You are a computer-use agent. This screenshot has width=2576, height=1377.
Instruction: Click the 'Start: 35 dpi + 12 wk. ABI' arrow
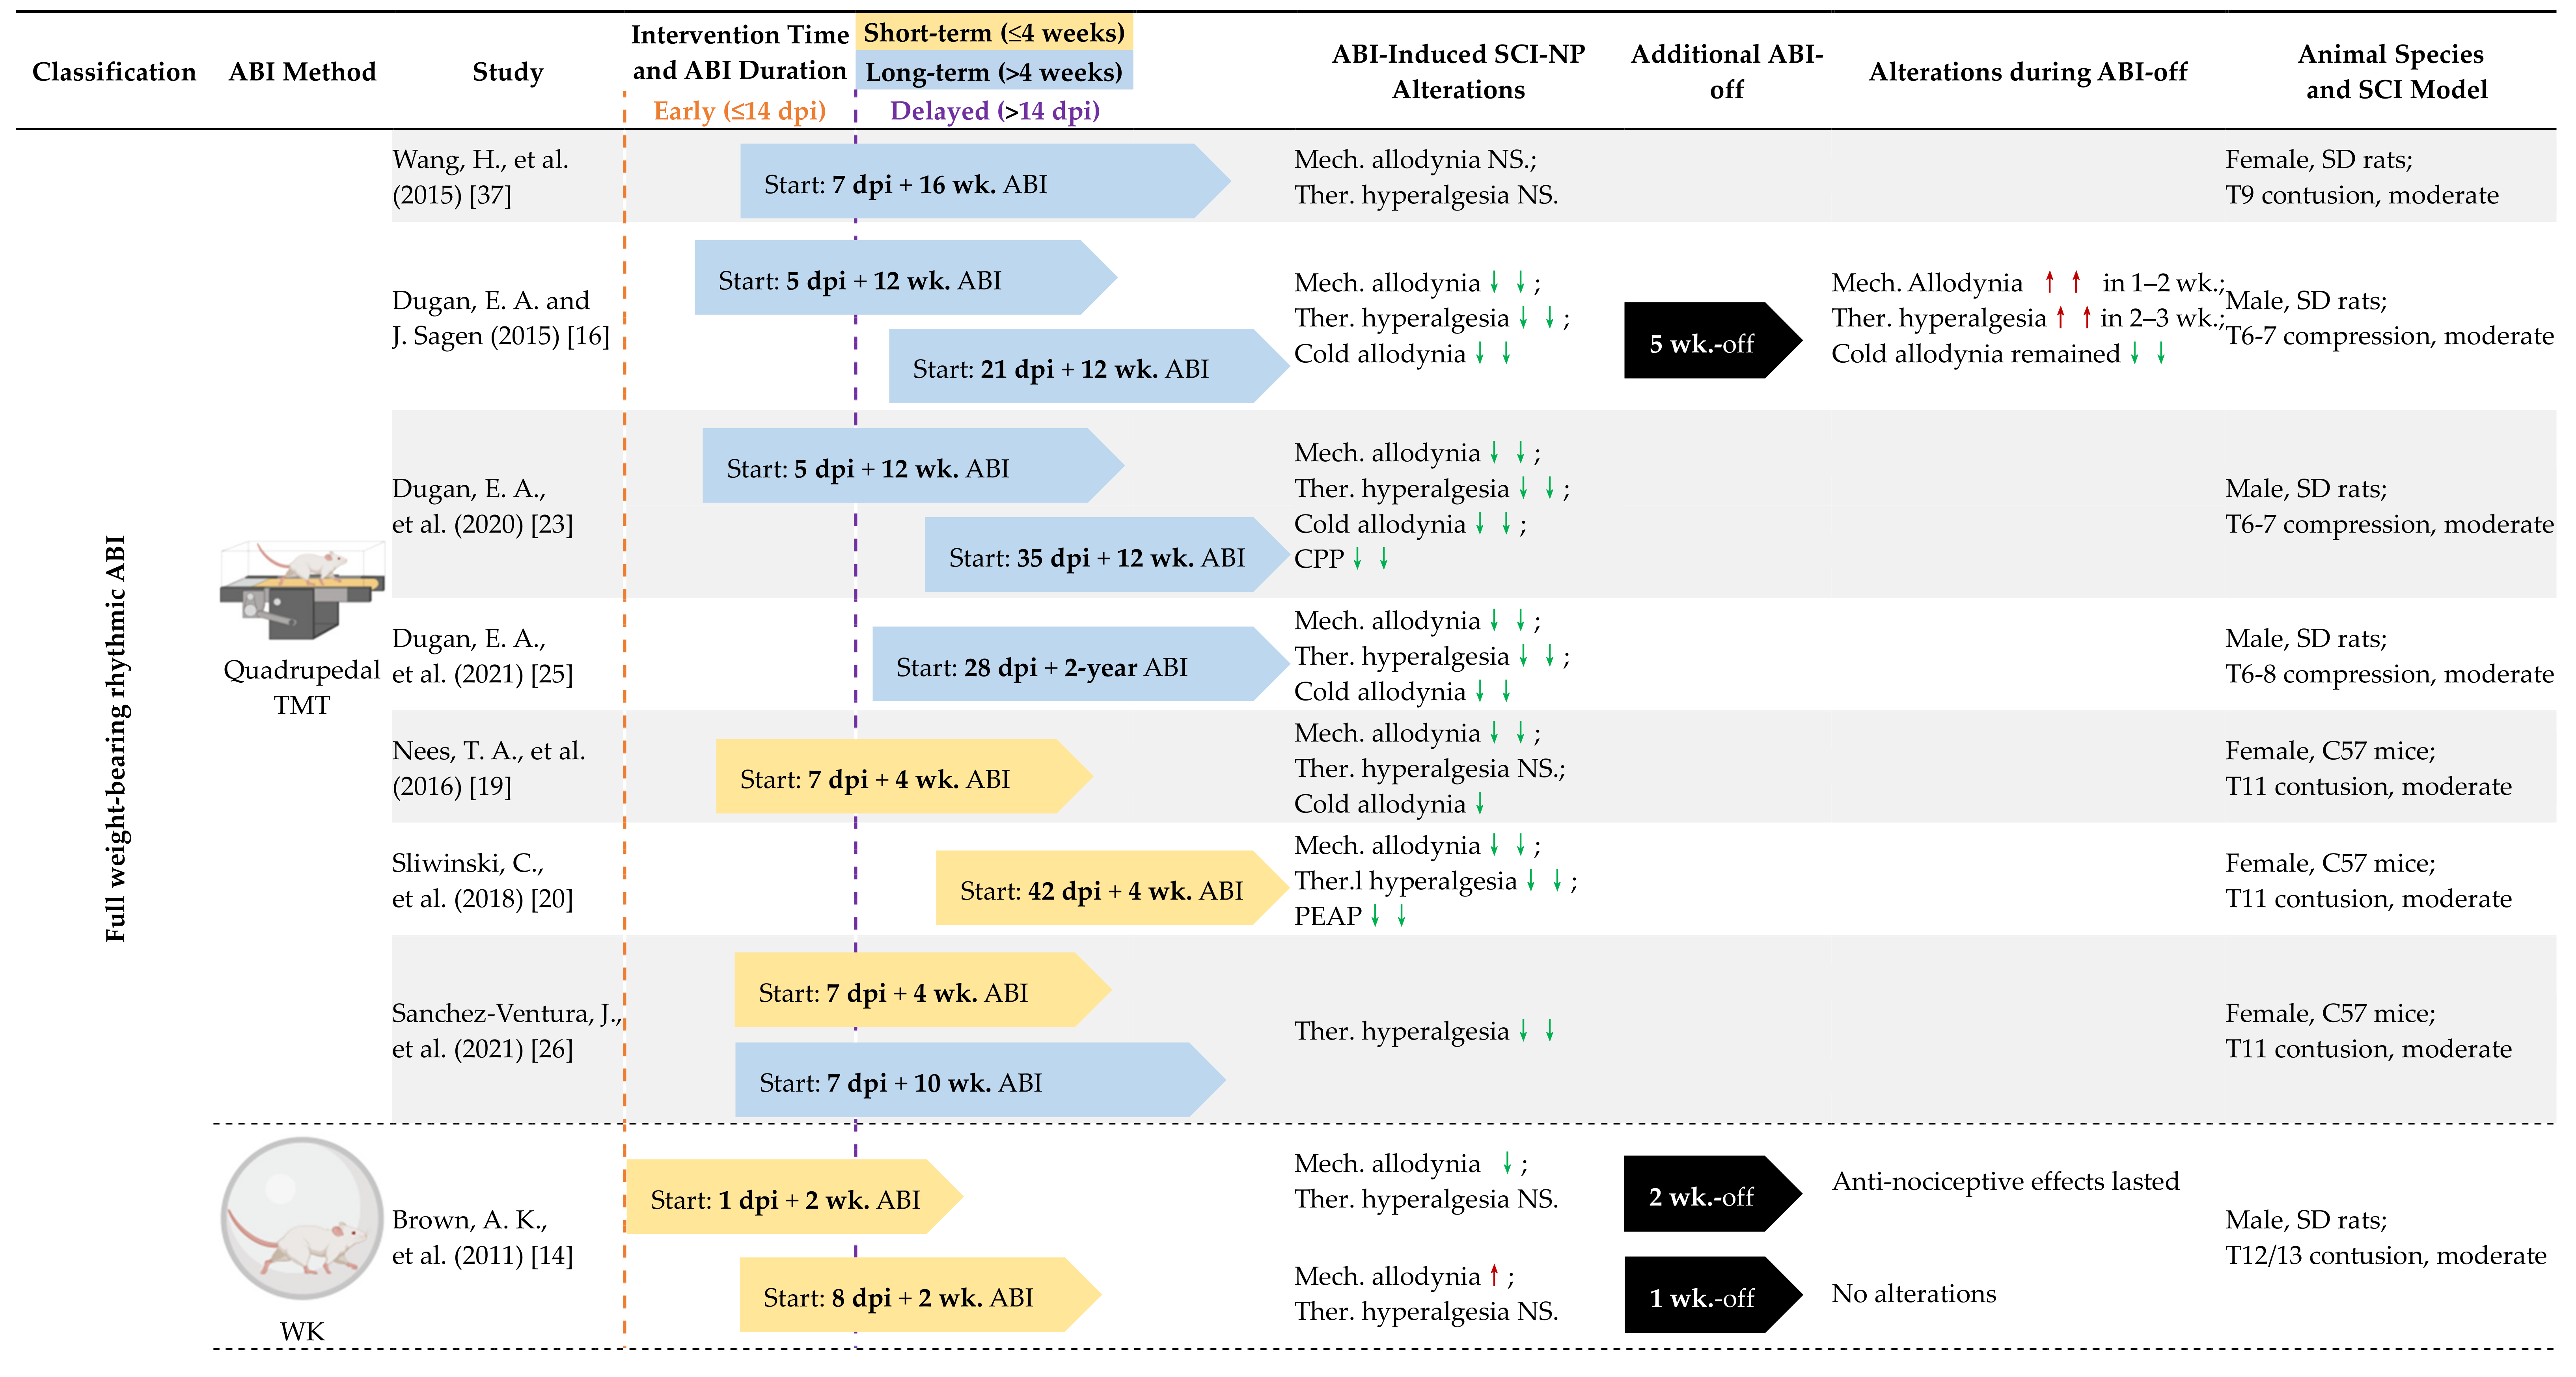point(1100,556)
